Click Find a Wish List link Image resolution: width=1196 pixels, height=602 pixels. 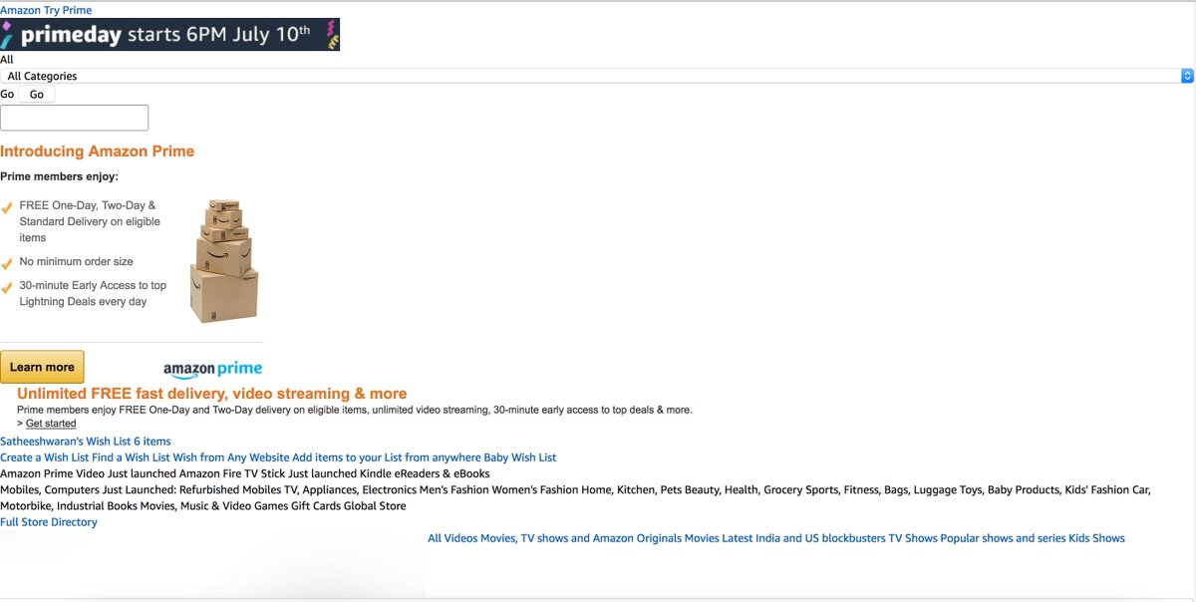131,457
